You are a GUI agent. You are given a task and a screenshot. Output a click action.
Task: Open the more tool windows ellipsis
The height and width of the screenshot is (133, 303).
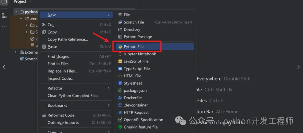(4, 27)
